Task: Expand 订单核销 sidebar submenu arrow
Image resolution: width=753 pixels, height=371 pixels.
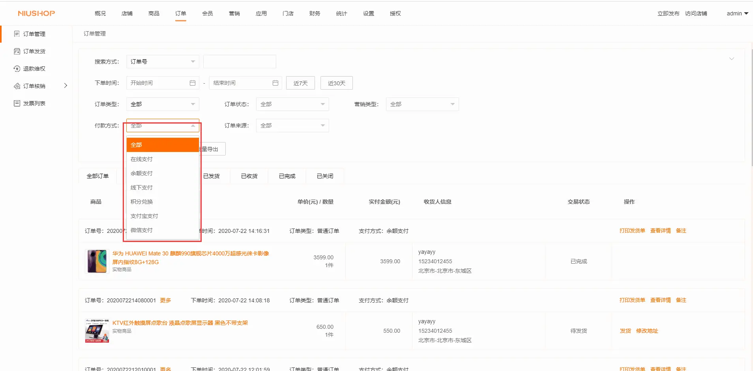Action: point(66,86)
